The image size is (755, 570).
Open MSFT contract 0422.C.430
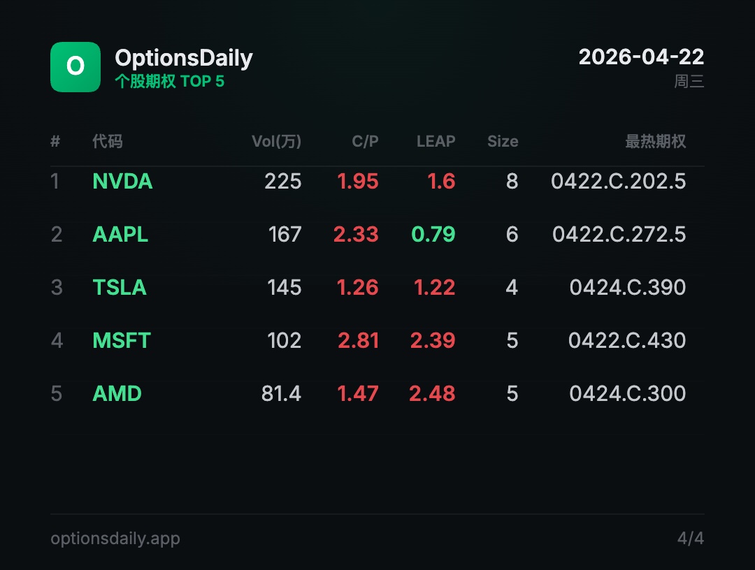click(x=627, y=341)
